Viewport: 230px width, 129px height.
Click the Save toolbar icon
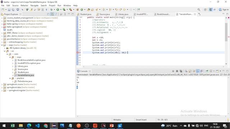(x=9, y=10)
